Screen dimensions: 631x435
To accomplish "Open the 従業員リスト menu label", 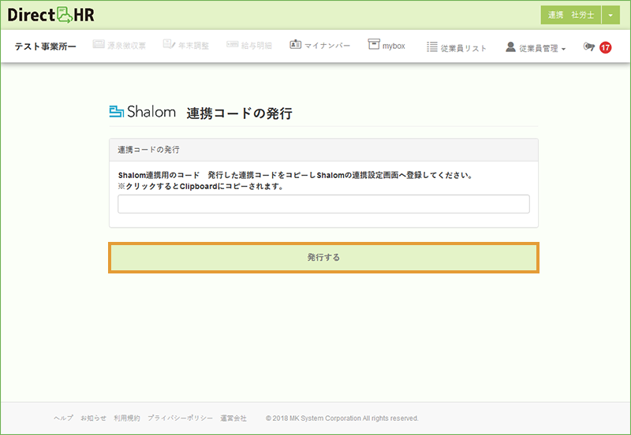I will coord(464,48).
